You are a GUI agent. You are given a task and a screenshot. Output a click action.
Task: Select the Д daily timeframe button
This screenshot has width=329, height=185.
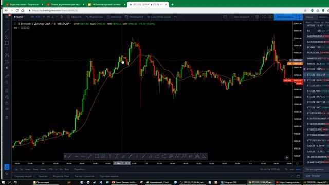52,17
